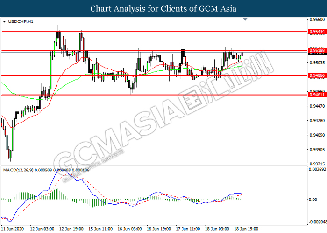Click the Chart Analysis for Clients title
Screen dimensions: 327x233
click(x=163, y=9)
